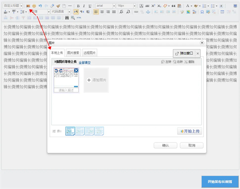Image resolution: width=240 pixels, height=189 pixels.
Task: Click the 开始发布长微博 publish button
Action: click(x=220, y=182)
